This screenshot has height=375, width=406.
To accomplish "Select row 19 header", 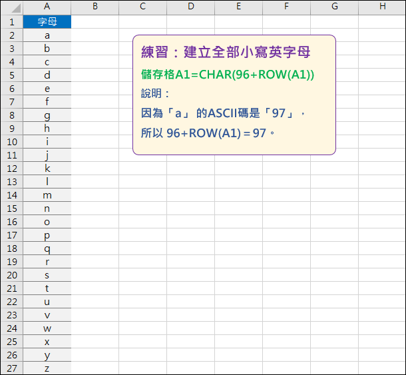I will pyautogui.click(x=12, y=262).
